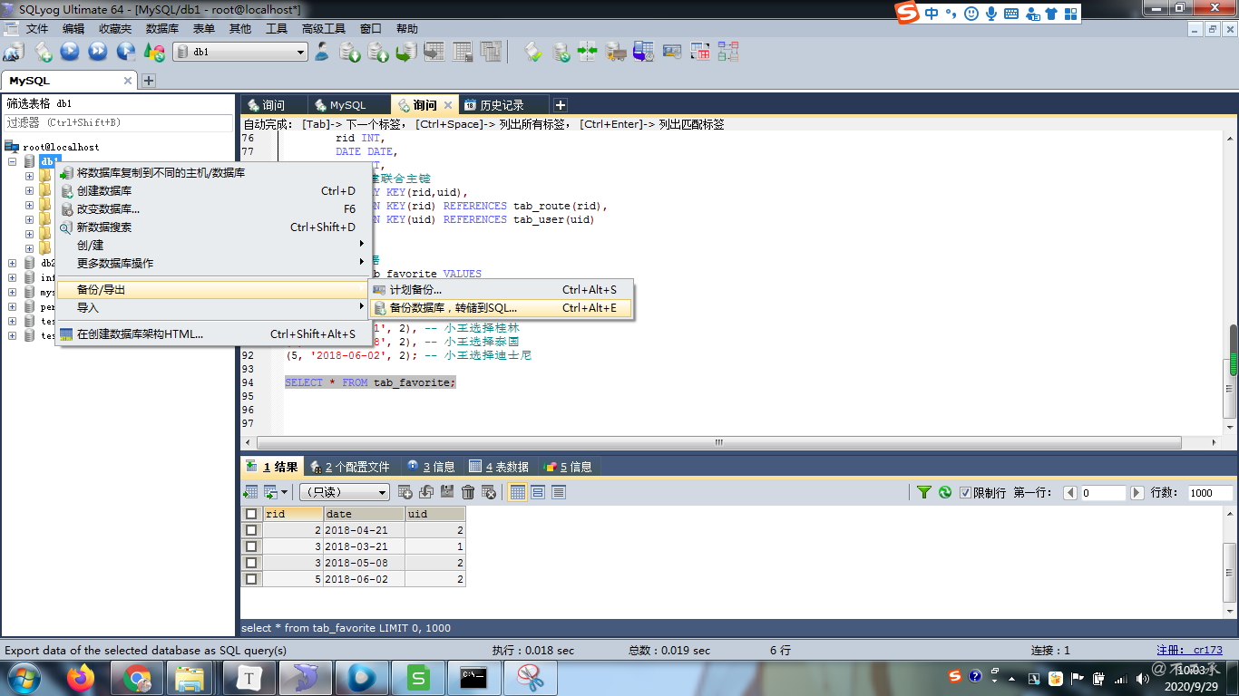Image resolution: width=1239 pixels, height=696 pixels.
Task: Expand the db2 database tree node
Action: point(13,263)
